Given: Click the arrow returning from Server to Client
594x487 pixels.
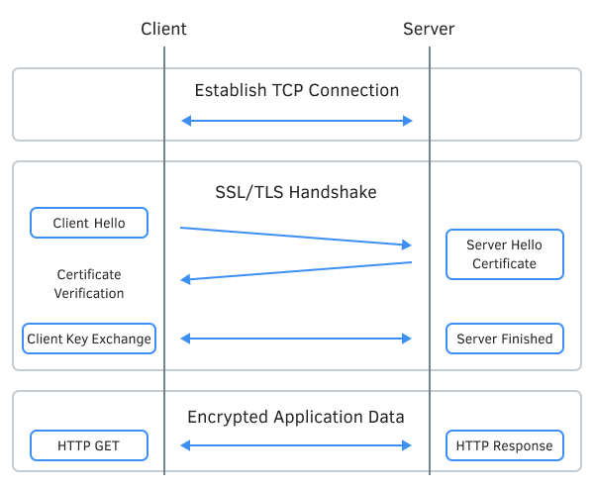Looking at the screenshot, I should coord(296,271).
